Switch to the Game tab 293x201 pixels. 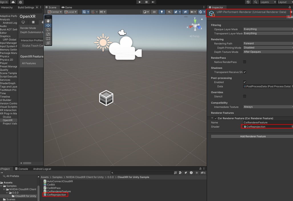[x=67, y=7]
